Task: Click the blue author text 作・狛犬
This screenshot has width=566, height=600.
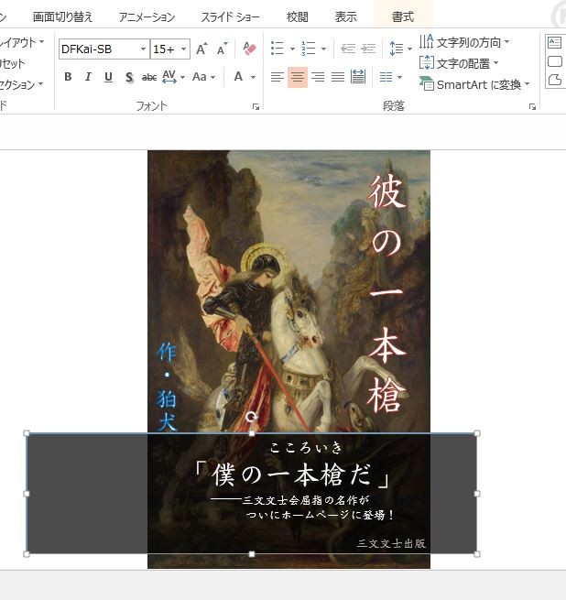Action: point(167,387)
